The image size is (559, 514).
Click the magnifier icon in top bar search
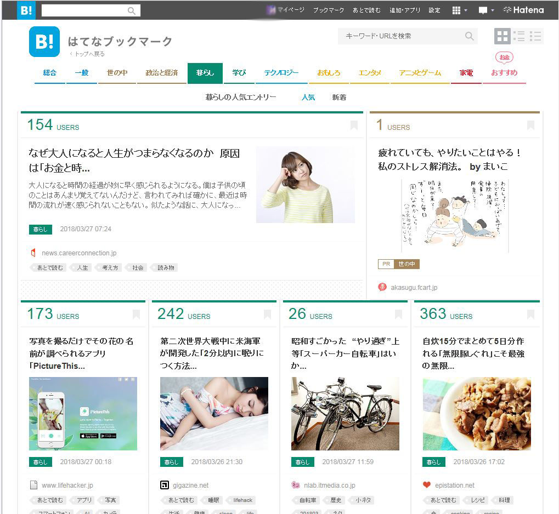point(132,11)
